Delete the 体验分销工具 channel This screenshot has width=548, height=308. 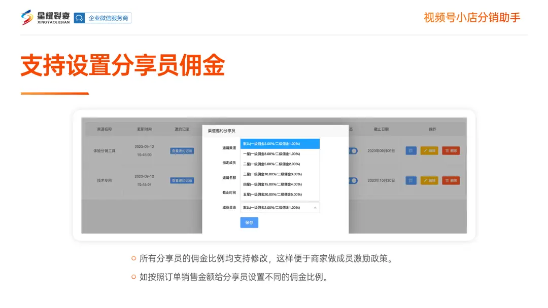click(451, 150)
